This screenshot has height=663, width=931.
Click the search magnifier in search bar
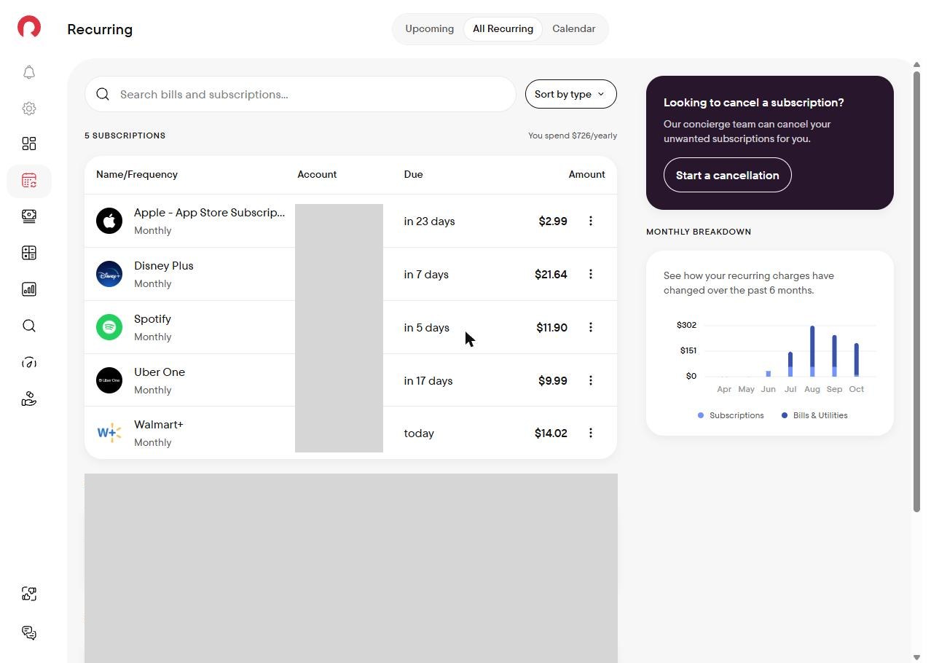(103, 94)
